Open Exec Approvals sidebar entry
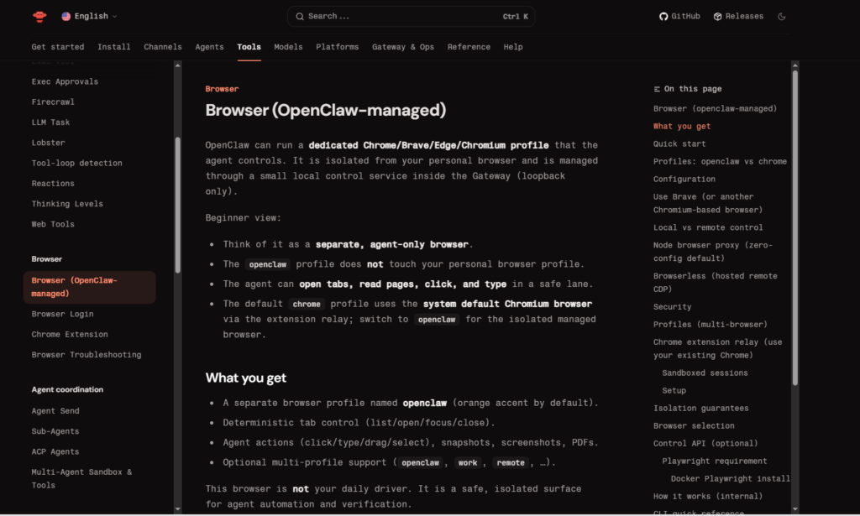Image resolution: width=860 pixels, height=516 pixels. [x=65, y=81]
